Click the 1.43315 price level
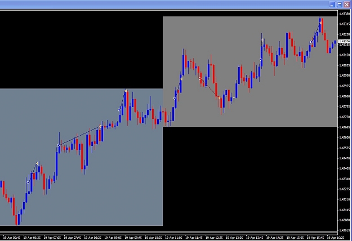Viewport: 352px width, 241px height. coord(344,24)
